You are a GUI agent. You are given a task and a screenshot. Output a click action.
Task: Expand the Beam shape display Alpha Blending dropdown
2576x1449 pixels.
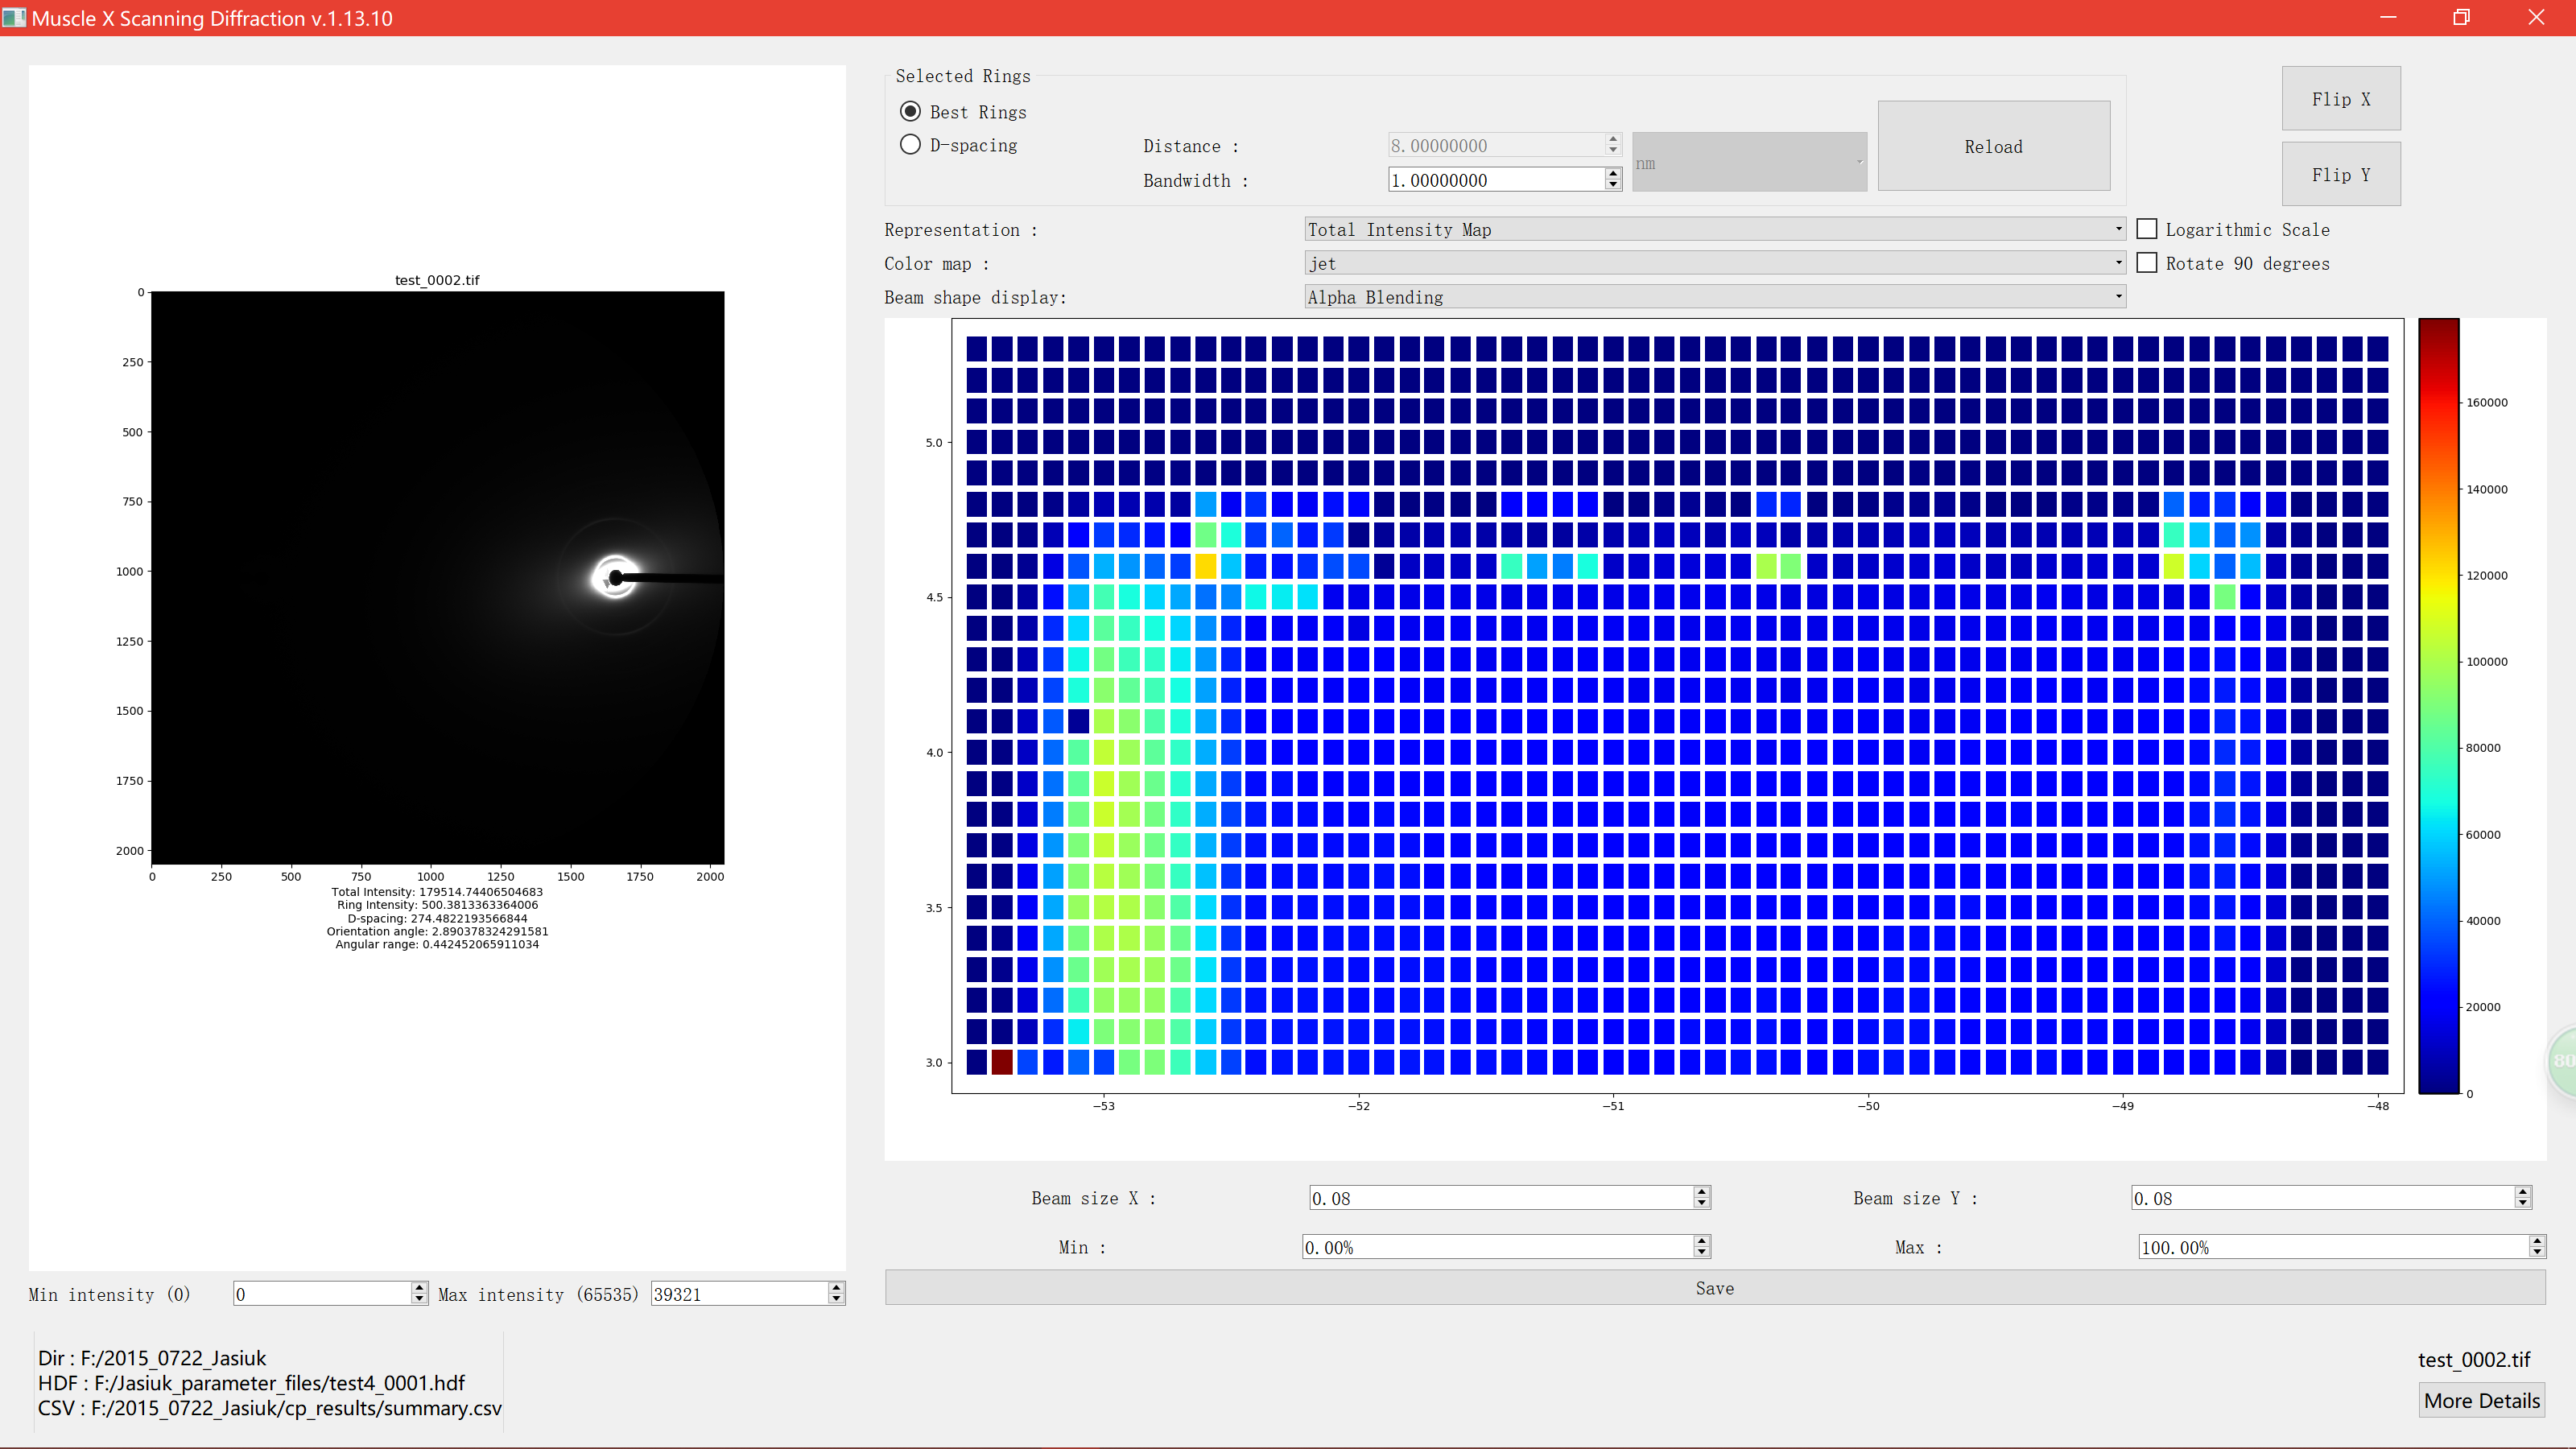(x=1714, y=297)
